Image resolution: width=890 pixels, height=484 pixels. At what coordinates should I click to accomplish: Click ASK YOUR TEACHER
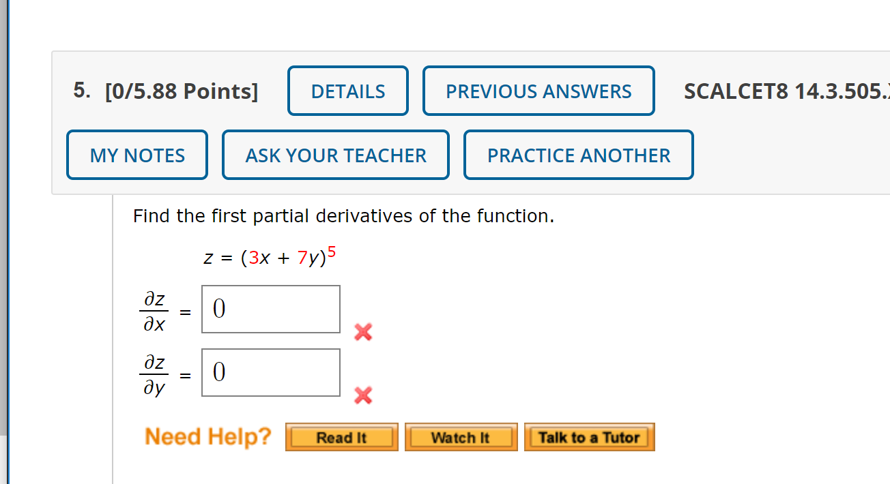(335, 155)
